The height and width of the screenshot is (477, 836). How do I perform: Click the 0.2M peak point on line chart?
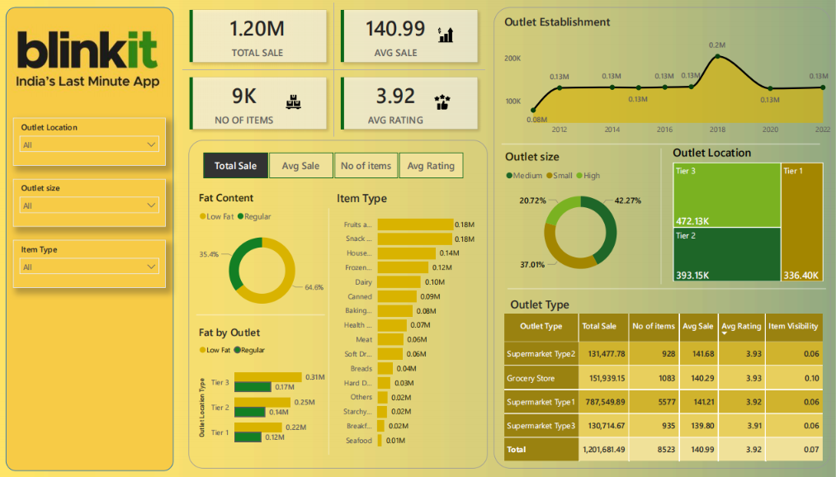point(718,56)
